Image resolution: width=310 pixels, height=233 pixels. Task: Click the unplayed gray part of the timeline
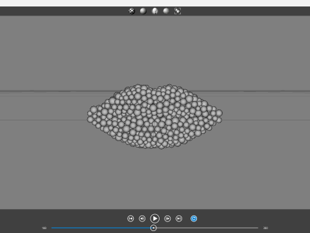[207, 228]
